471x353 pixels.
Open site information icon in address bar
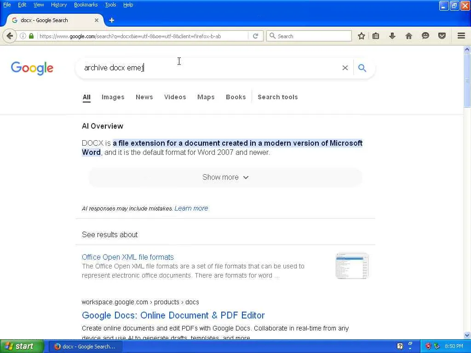click(x=23, y=36)
